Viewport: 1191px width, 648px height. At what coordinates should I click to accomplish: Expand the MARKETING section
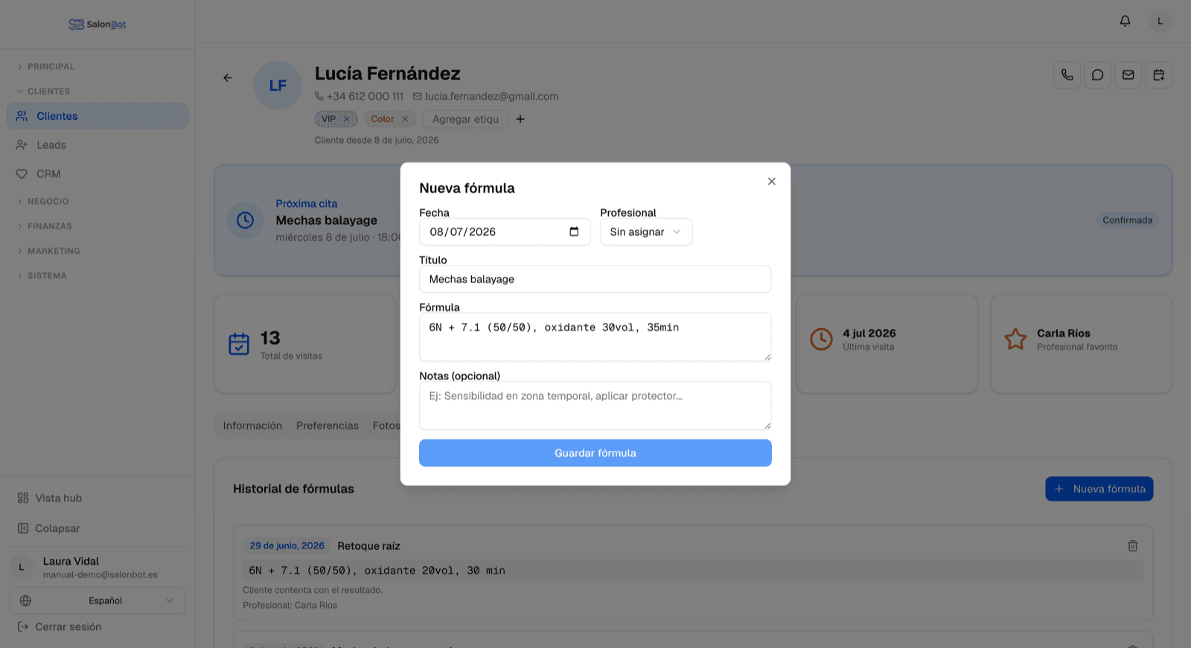(x=48, y=251)
